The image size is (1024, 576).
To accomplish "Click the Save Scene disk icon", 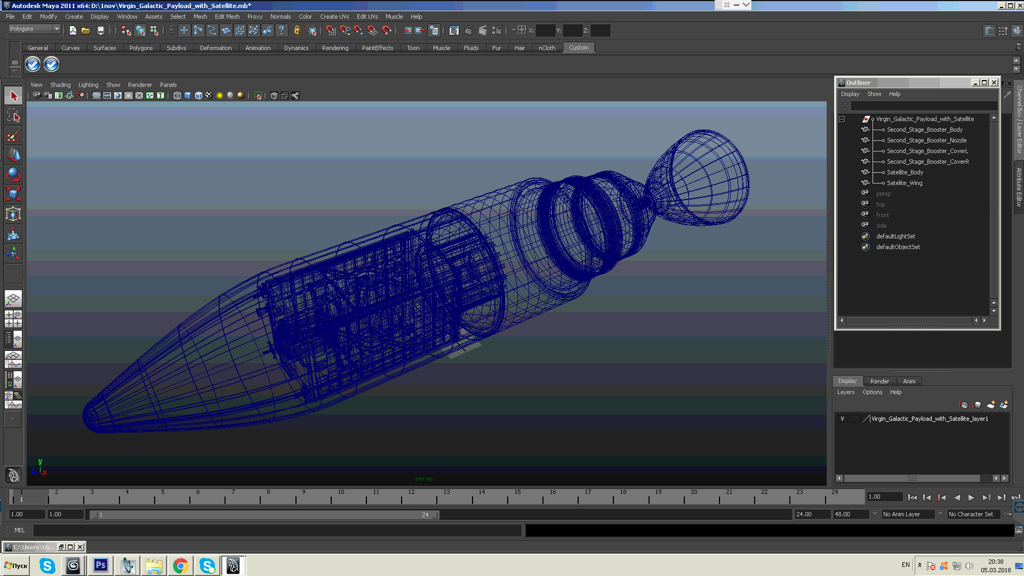I will click(x=100, y=30).
